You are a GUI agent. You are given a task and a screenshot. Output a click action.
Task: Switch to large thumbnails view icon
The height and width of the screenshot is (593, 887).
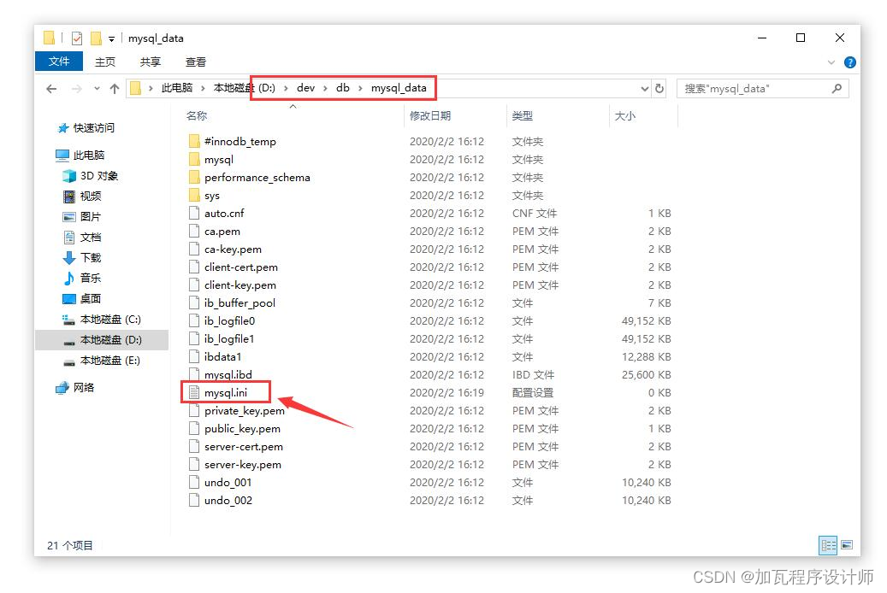[847, 545]
